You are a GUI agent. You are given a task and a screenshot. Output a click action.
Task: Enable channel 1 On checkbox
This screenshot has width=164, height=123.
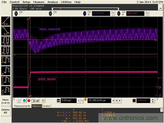pos(20,14)
